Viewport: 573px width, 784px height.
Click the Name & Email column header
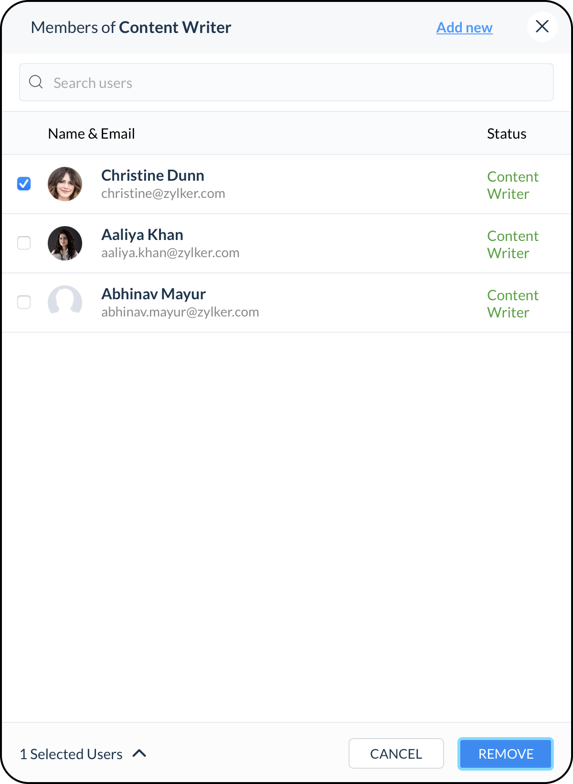coord(92,134)
